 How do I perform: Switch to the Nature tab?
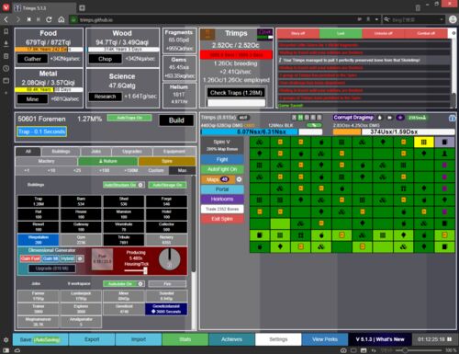coord(108,161)
